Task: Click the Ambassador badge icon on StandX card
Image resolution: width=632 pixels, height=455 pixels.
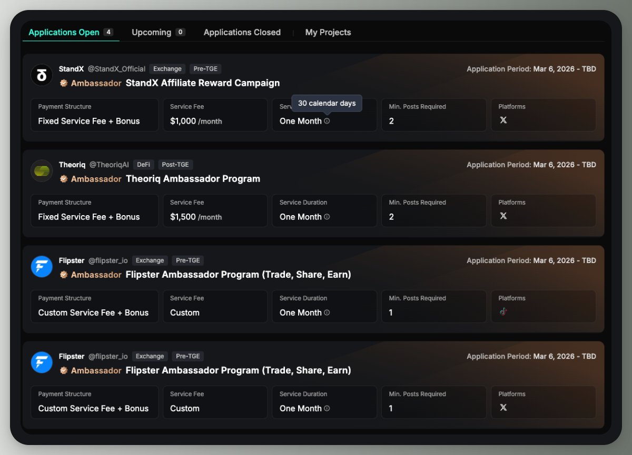Action: click(x=64, y=83)
